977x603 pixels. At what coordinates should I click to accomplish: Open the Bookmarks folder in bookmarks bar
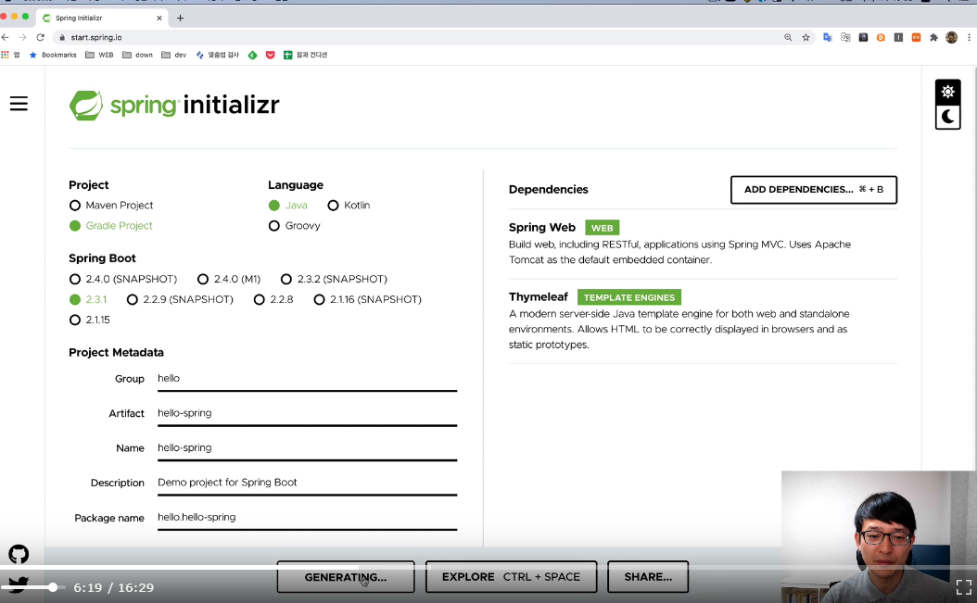pos(53,55)
